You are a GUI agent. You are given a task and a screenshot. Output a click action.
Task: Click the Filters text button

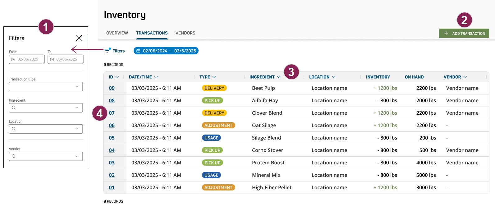pyautogui.click(x=118, y=51)
